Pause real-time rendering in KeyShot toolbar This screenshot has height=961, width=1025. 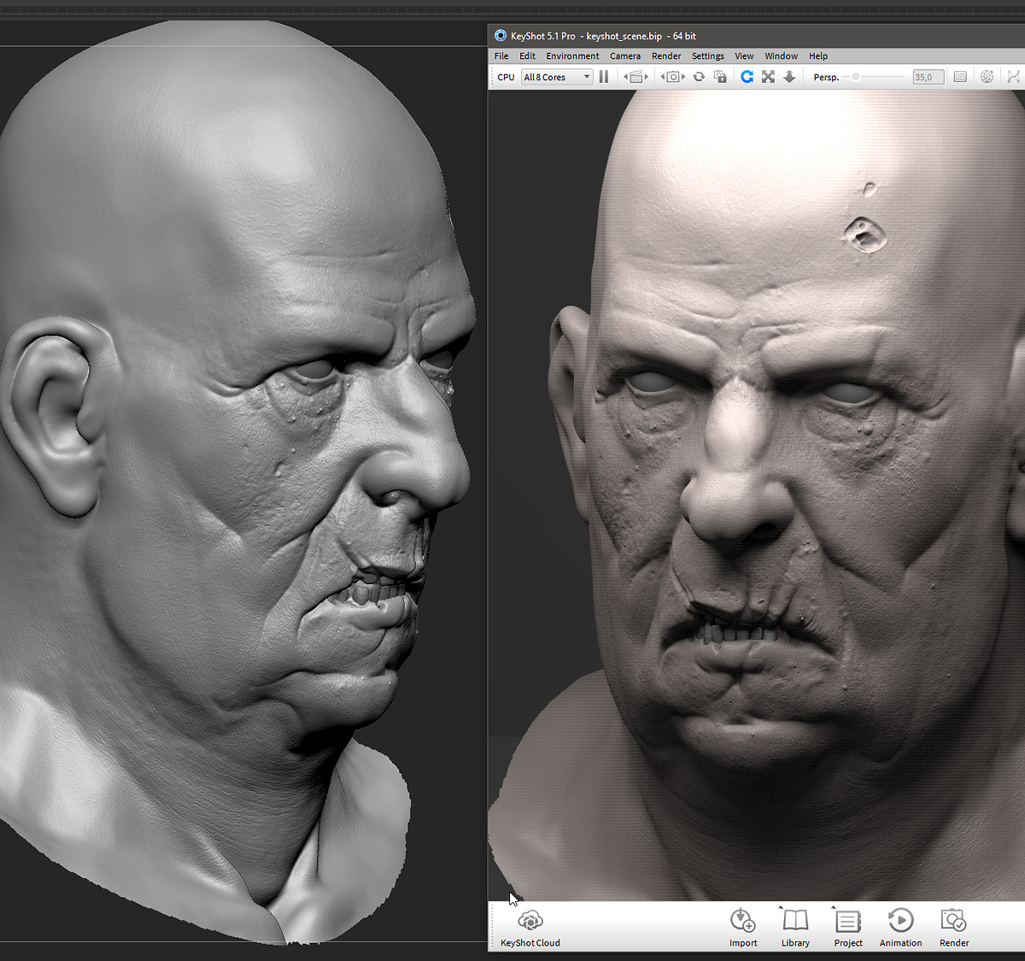(604, 77)
